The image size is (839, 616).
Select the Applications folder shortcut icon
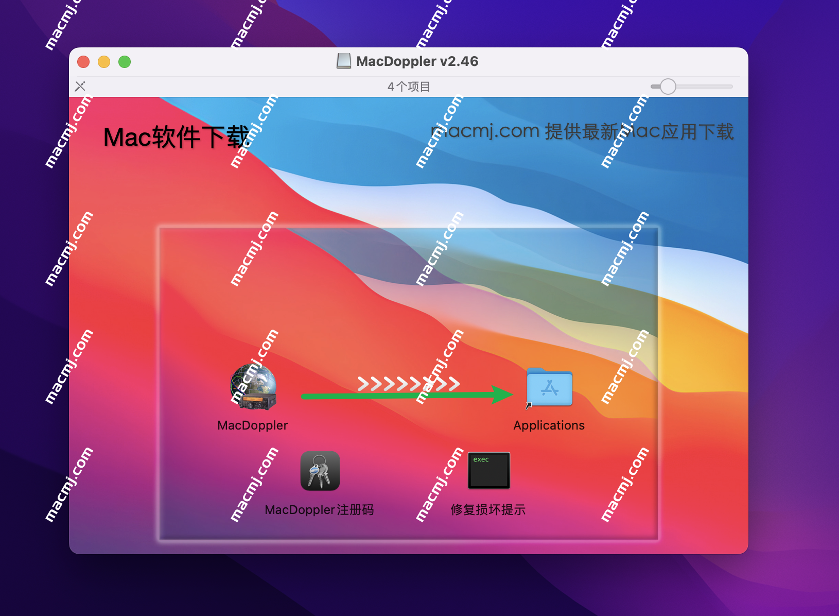click(549, 387)
